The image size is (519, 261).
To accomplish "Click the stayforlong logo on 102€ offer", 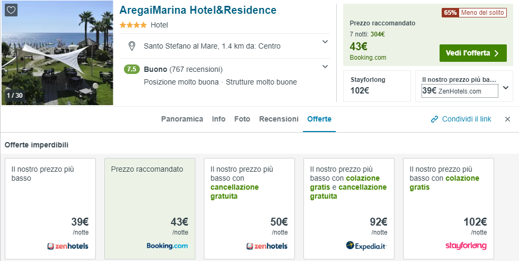I will (x=466, y=246).
